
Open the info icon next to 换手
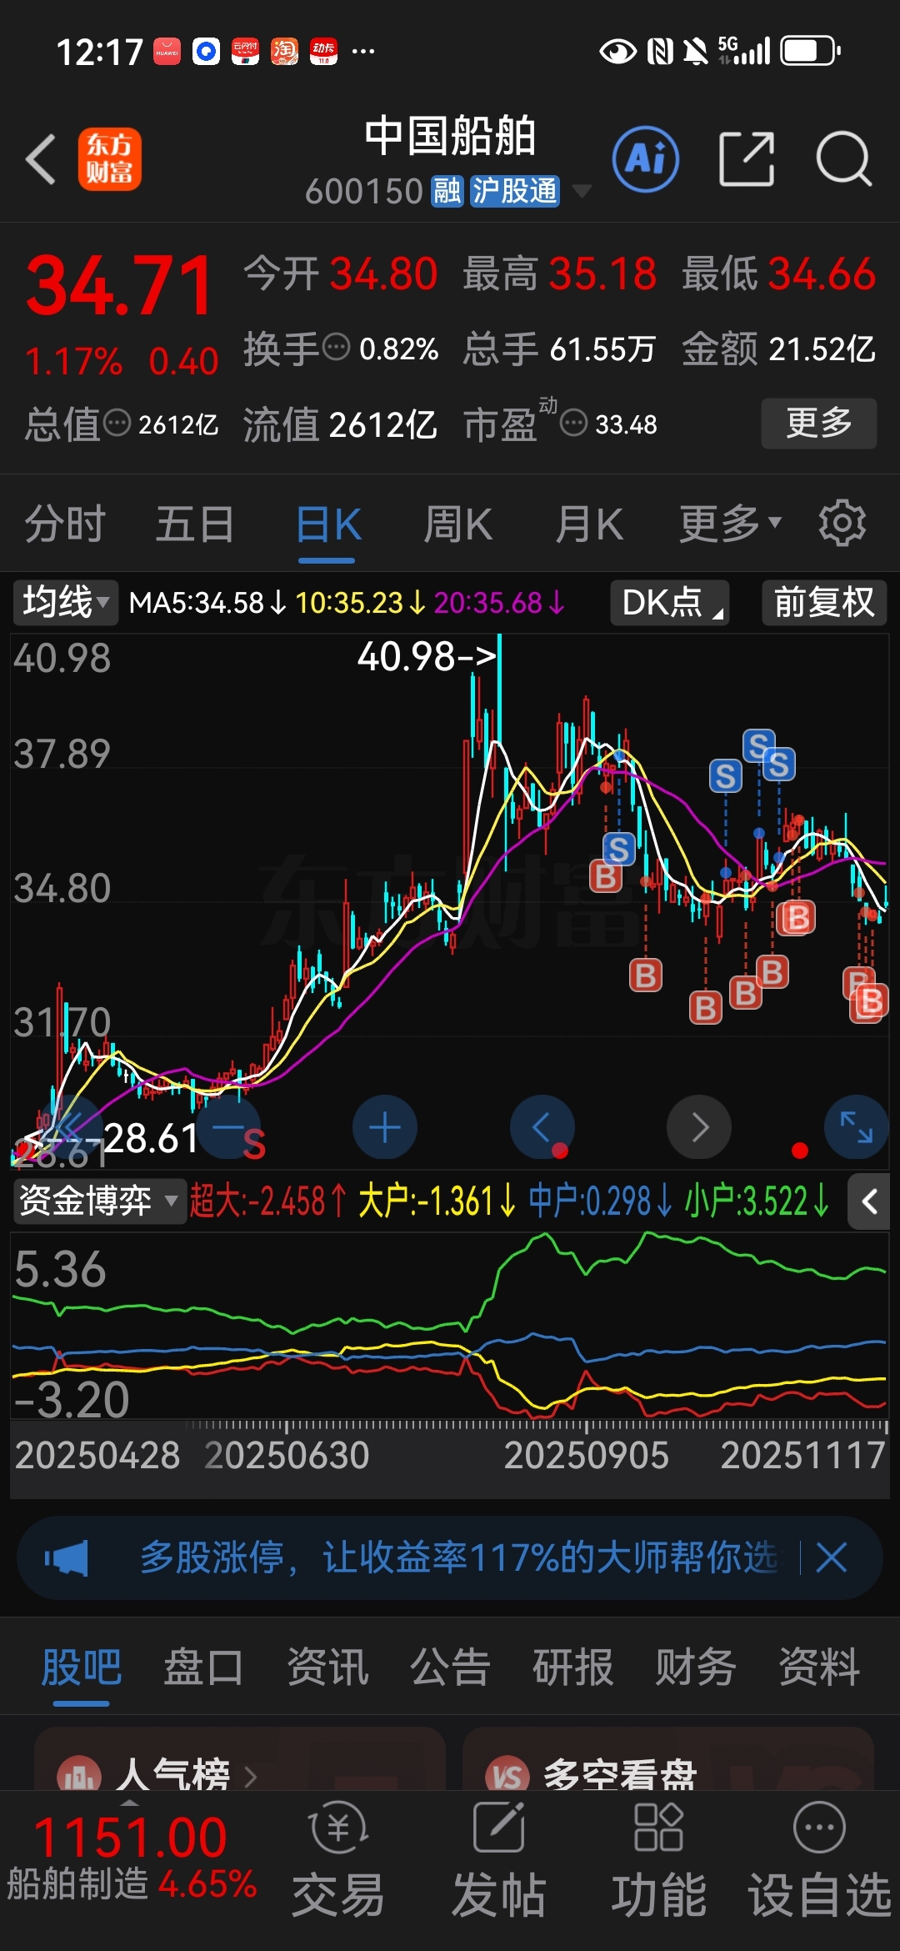click(336, 347)
